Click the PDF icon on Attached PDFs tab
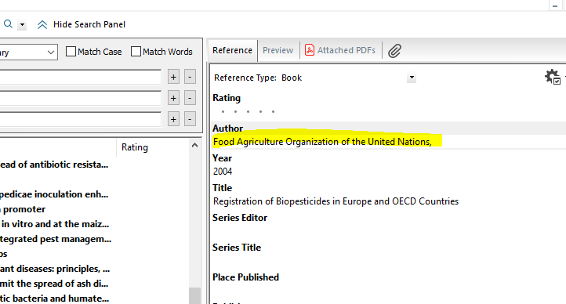 (310, 50)
